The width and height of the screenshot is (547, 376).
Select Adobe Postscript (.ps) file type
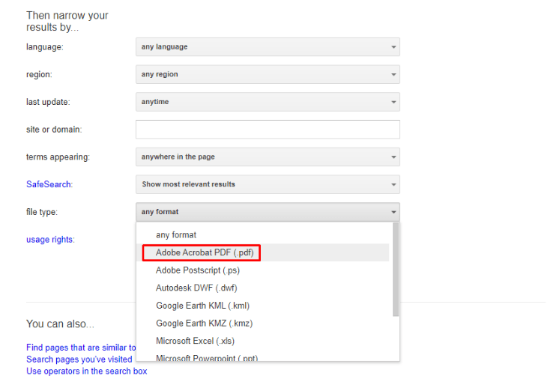click(196, 270)
